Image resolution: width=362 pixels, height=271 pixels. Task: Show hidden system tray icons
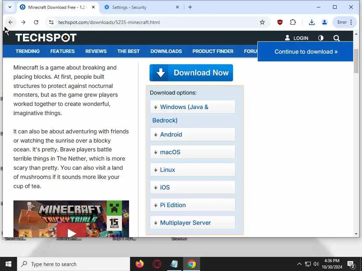299,264
